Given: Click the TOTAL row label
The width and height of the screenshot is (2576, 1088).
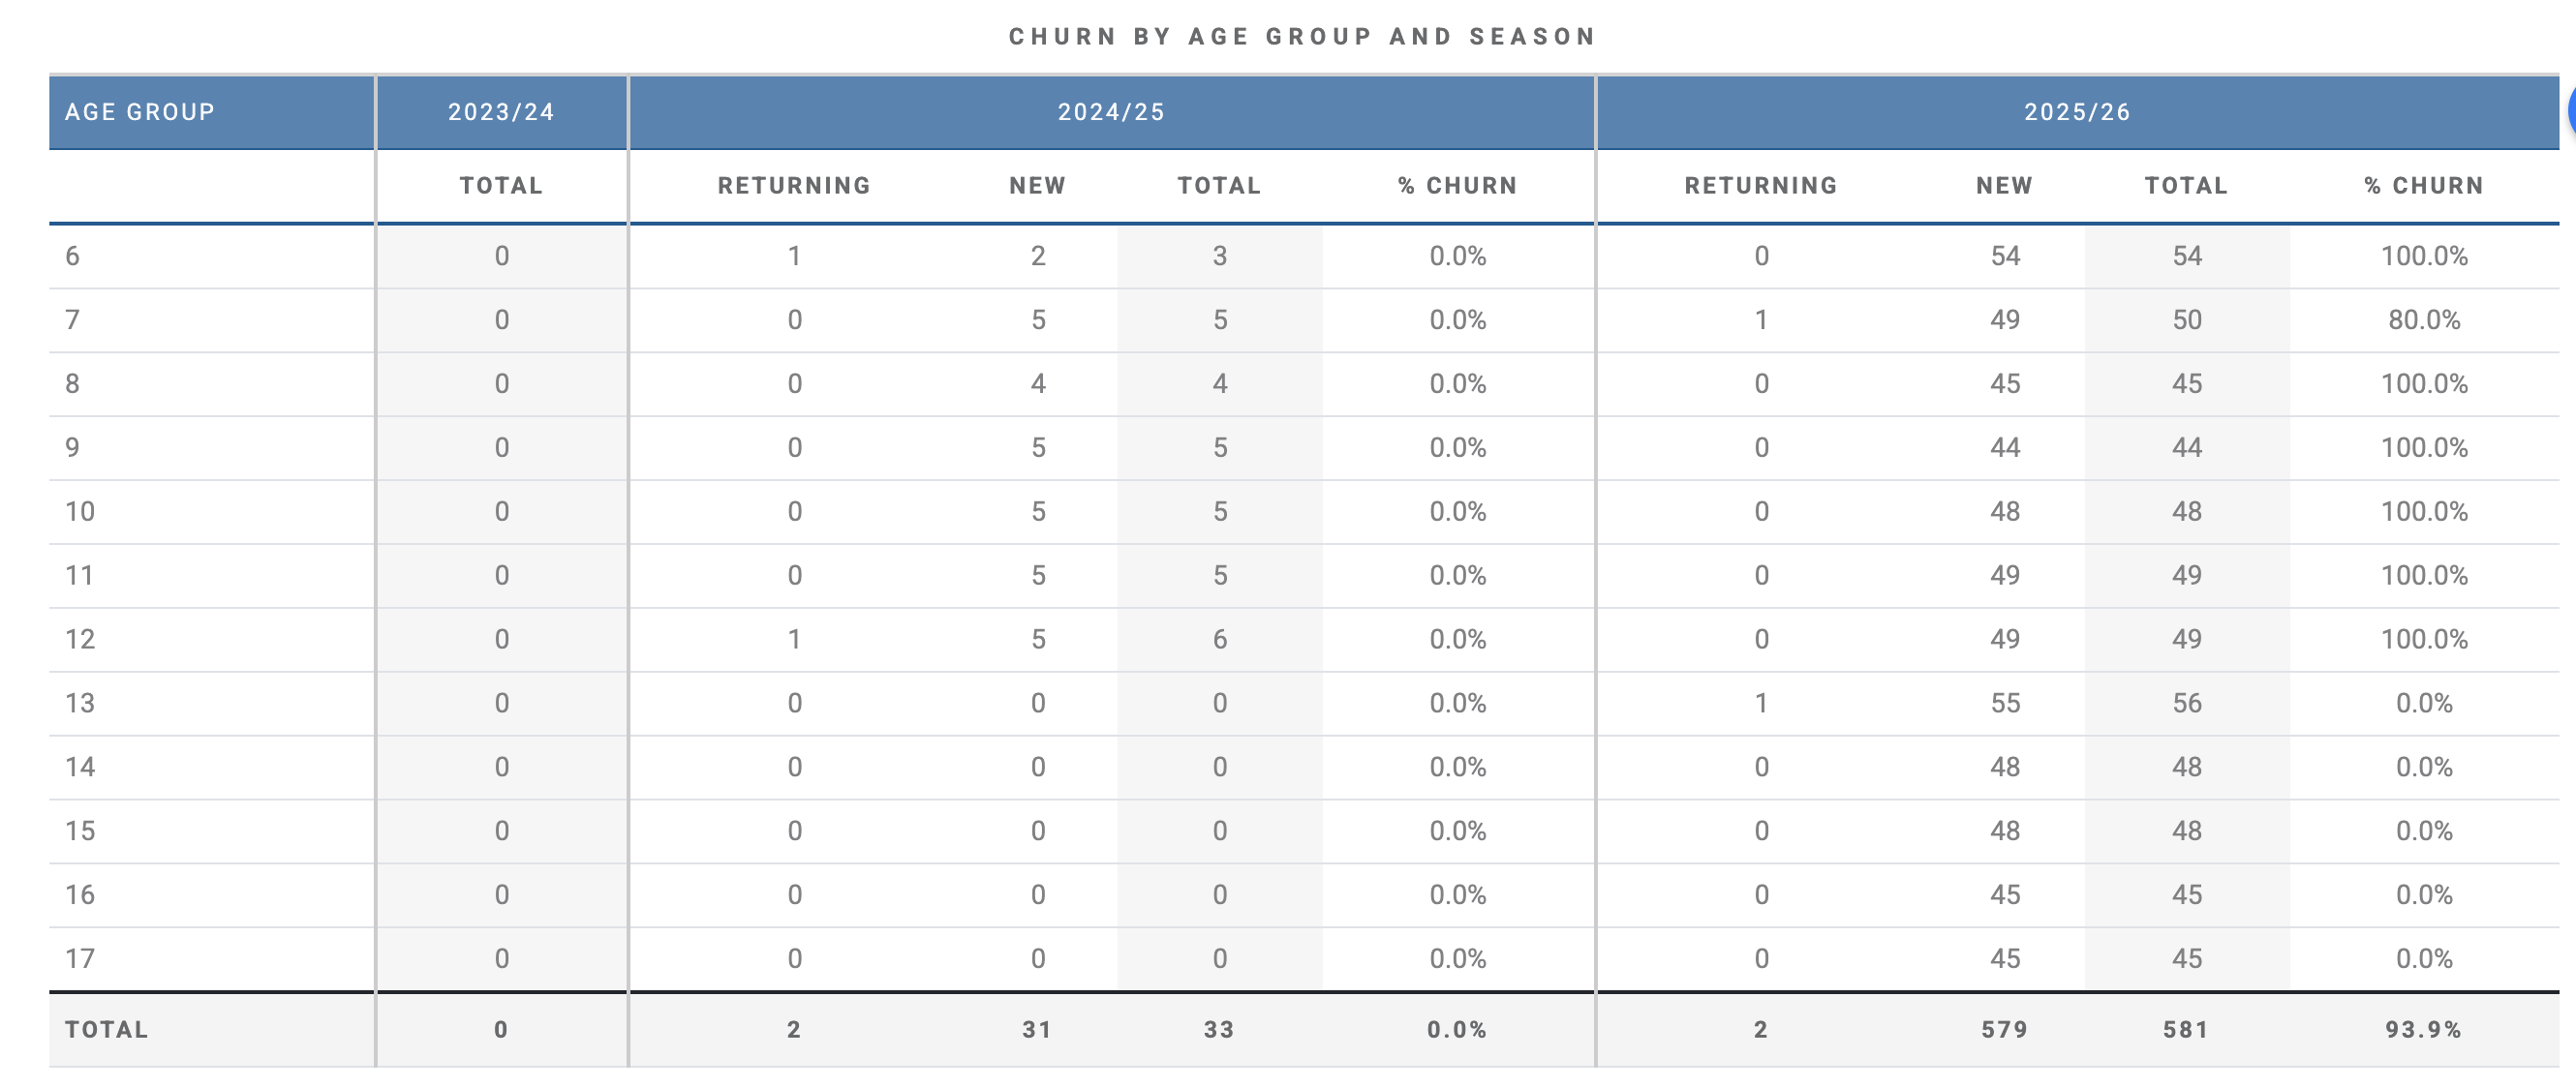Looking at the screenshot, I should 106,1030.
